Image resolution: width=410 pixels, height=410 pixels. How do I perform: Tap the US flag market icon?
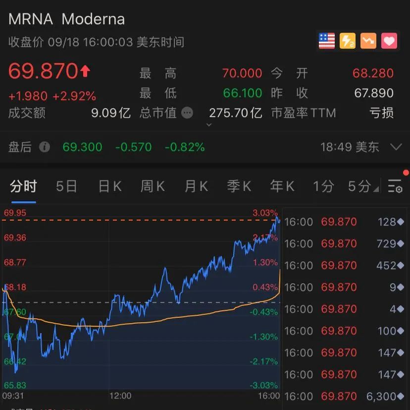(327, 41)
